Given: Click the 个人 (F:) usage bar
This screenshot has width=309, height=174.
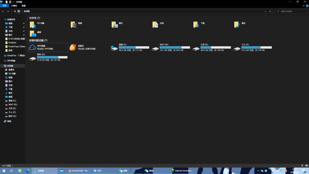Looking at the screenshot, I should click(x=257, y=48).
